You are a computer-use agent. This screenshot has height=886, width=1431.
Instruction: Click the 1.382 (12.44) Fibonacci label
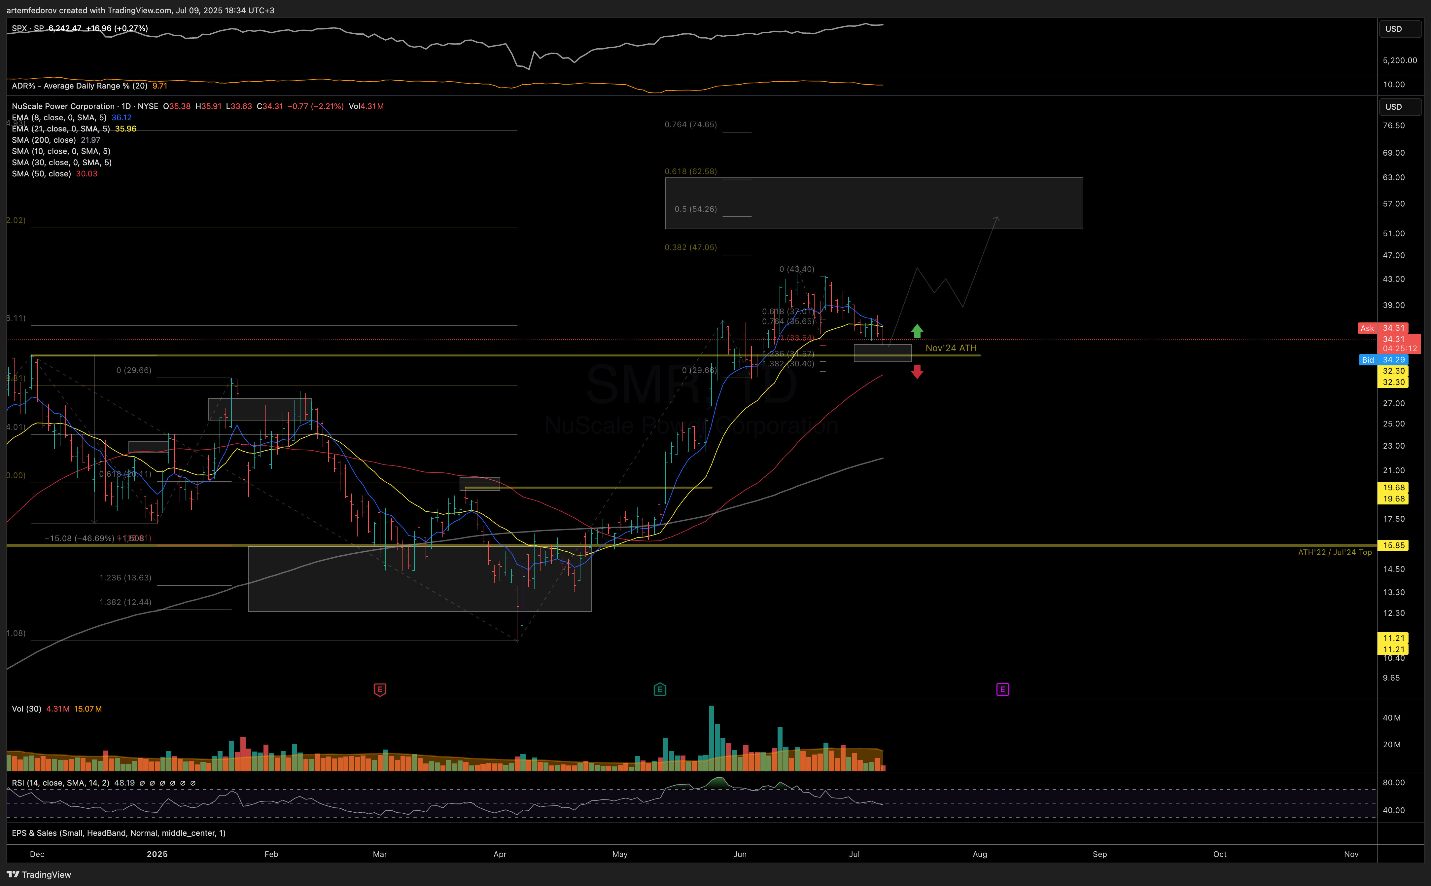[x=125, y=602]
